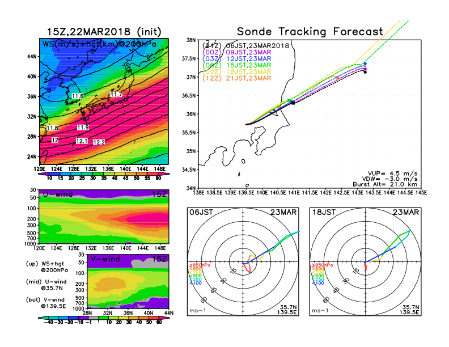The height and width of the screenshot is (347, 449).
Task: Click the "(mid) U-wind @35.7N" description
Action: [x=46, y=285]
